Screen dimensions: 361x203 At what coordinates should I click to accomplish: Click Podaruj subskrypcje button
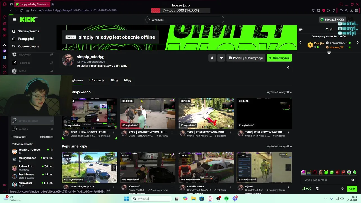[246, 58]
